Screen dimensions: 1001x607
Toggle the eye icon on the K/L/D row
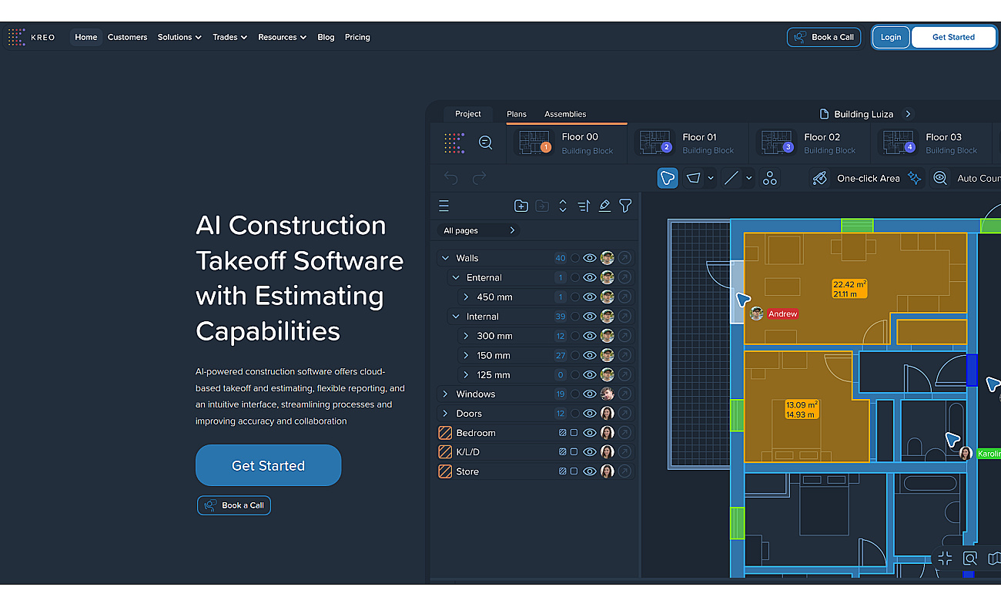tap(590, 452)
